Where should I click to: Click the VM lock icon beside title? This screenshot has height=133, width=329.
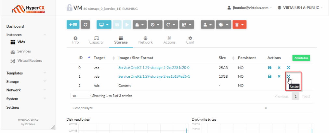69,7
